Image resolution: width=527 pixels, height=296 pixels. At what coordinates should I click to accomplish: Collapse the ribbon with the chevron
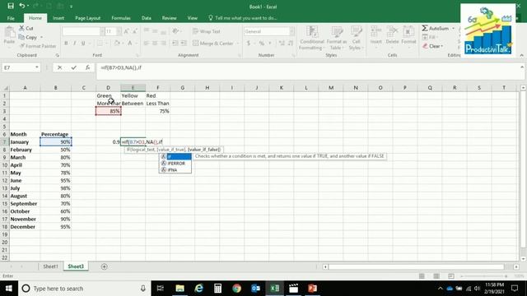[x=521, y=55]
